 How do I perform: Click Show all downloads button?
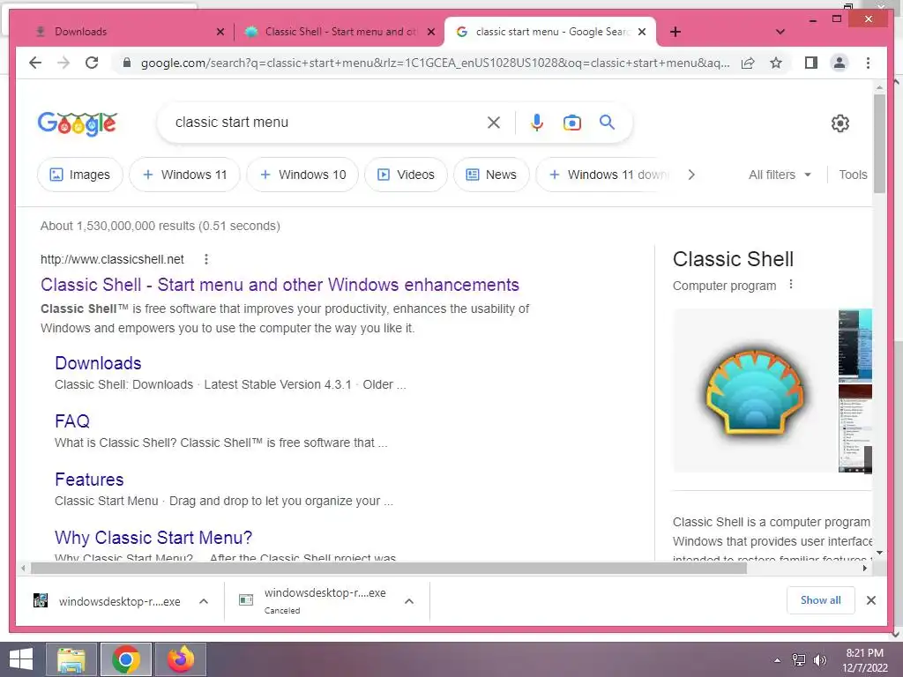821,600
